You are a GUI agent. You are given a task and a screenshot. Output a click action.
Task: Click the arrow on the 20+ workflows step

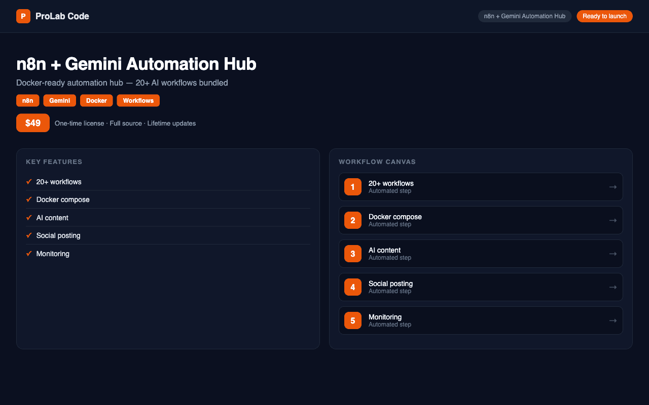click(613, 187)
